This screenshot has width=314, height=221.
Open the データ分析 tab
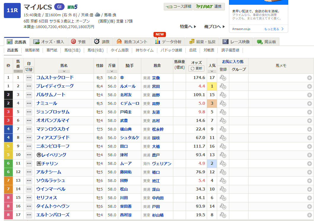(168, 42)
